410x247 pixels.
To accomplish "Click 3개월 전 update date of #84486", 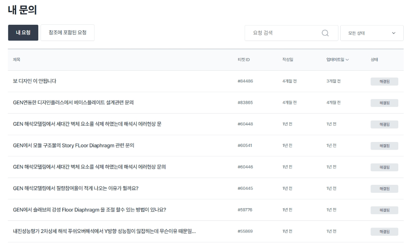I will [333, 81].
